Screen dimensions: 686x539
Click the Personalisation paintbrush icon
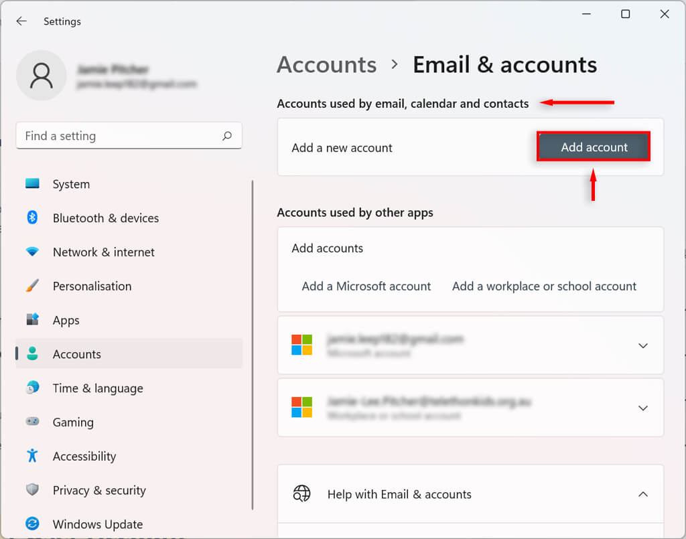tap(32, 286)
